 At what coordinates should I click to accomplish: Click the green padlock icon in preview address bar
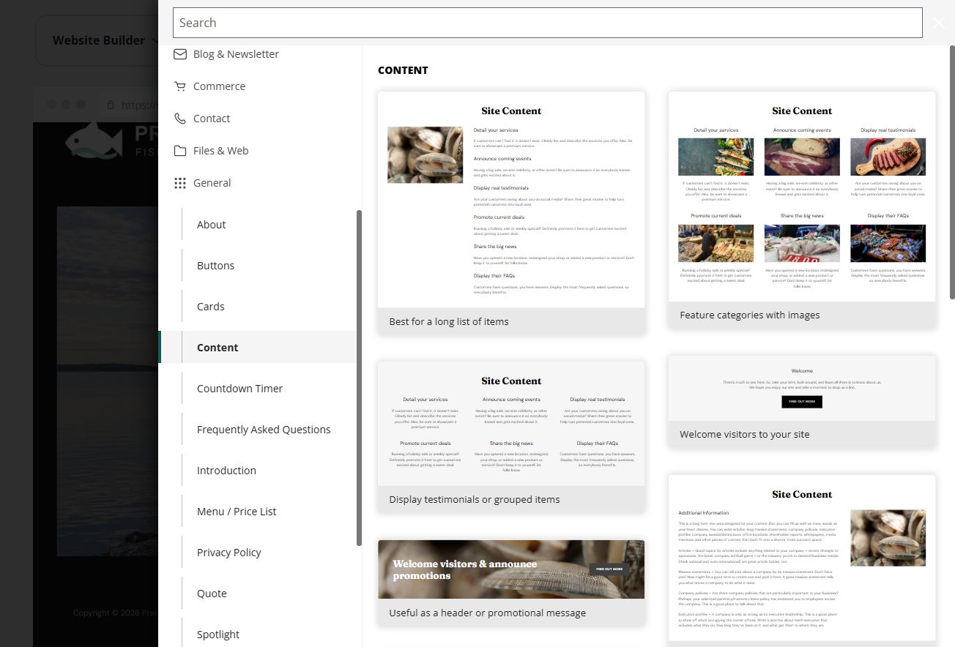tap(111, 105)
